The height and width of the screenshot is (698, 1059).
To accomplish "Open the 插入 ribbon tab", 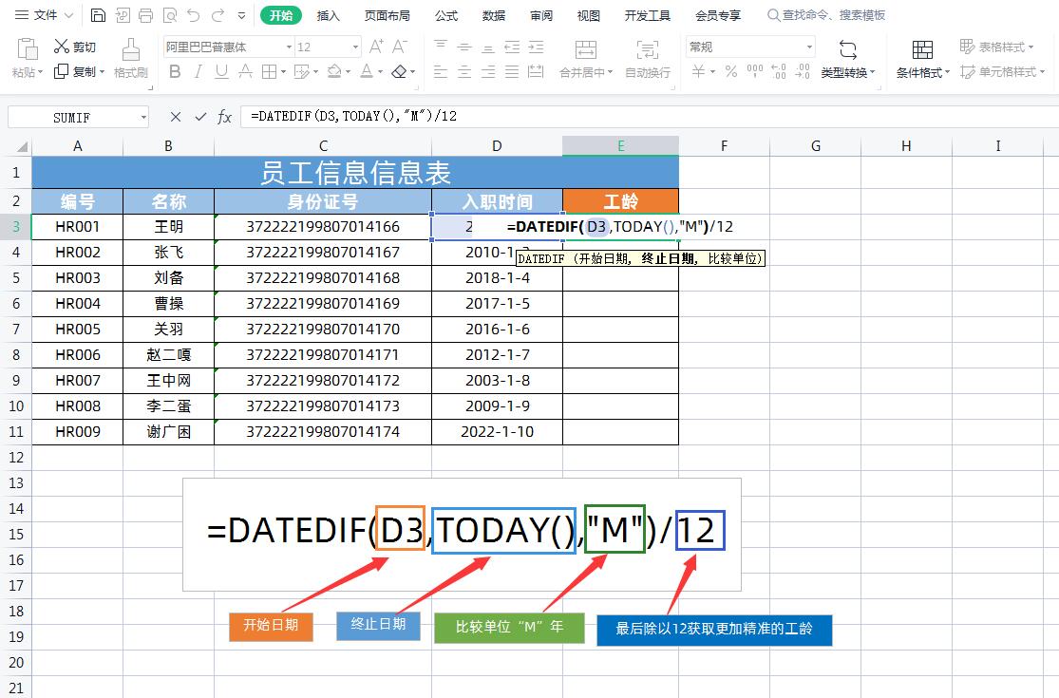I will click(328, 15).
